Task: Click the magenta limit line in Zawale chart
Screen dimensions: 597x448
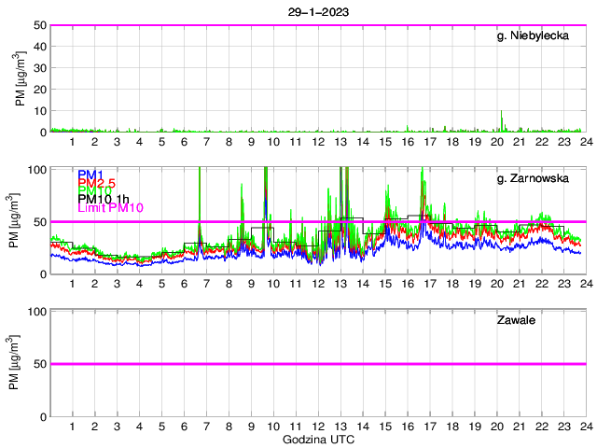Action: pos(317,363)
